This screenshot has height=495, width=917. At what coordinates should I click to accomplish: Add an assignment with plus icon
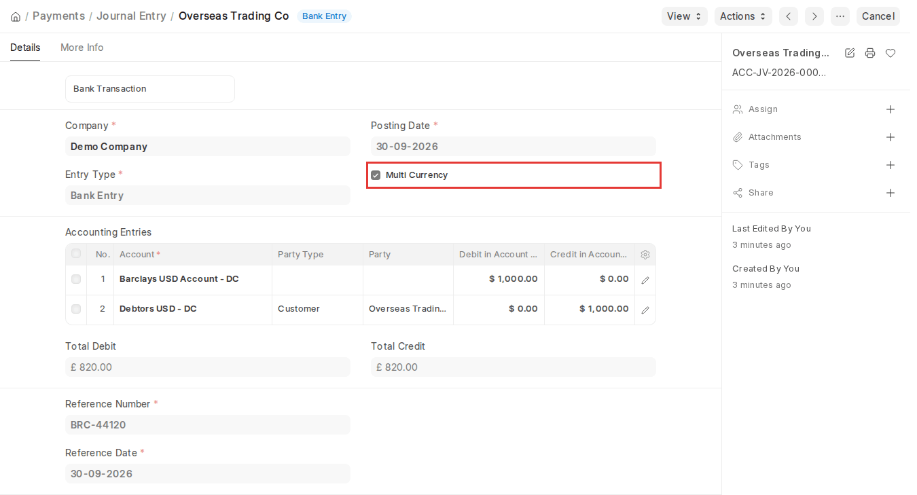891,109
